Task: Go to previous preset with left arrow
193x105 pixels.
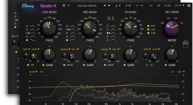Action: [x=105, y=5]
